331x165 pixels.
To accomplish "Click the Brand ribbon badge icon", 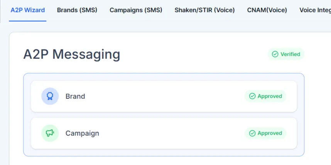I will (x=50, y=96).
